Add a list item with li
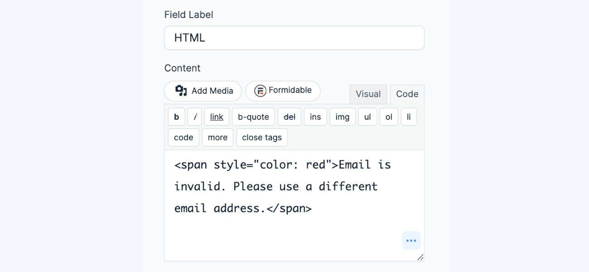The height and width of the screenshot is (272, 589). click(409, 117)
